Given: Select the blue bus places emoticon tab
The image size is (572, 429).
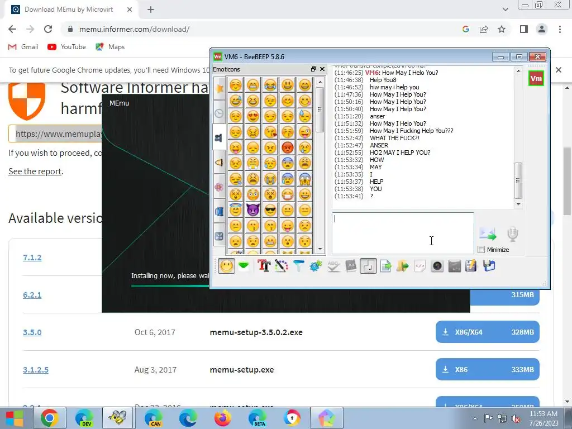Looking at the screenshot, I should pyautogui.click(x=219, y=212).
